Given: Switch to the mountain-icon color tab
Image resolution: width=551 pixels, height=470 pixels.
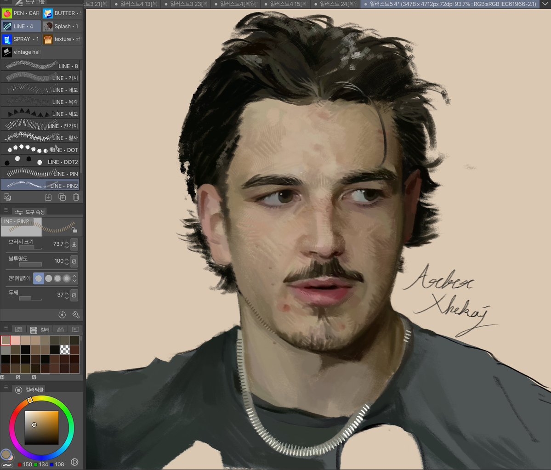Looking at the screenshot, I should [x=61, y=329].
